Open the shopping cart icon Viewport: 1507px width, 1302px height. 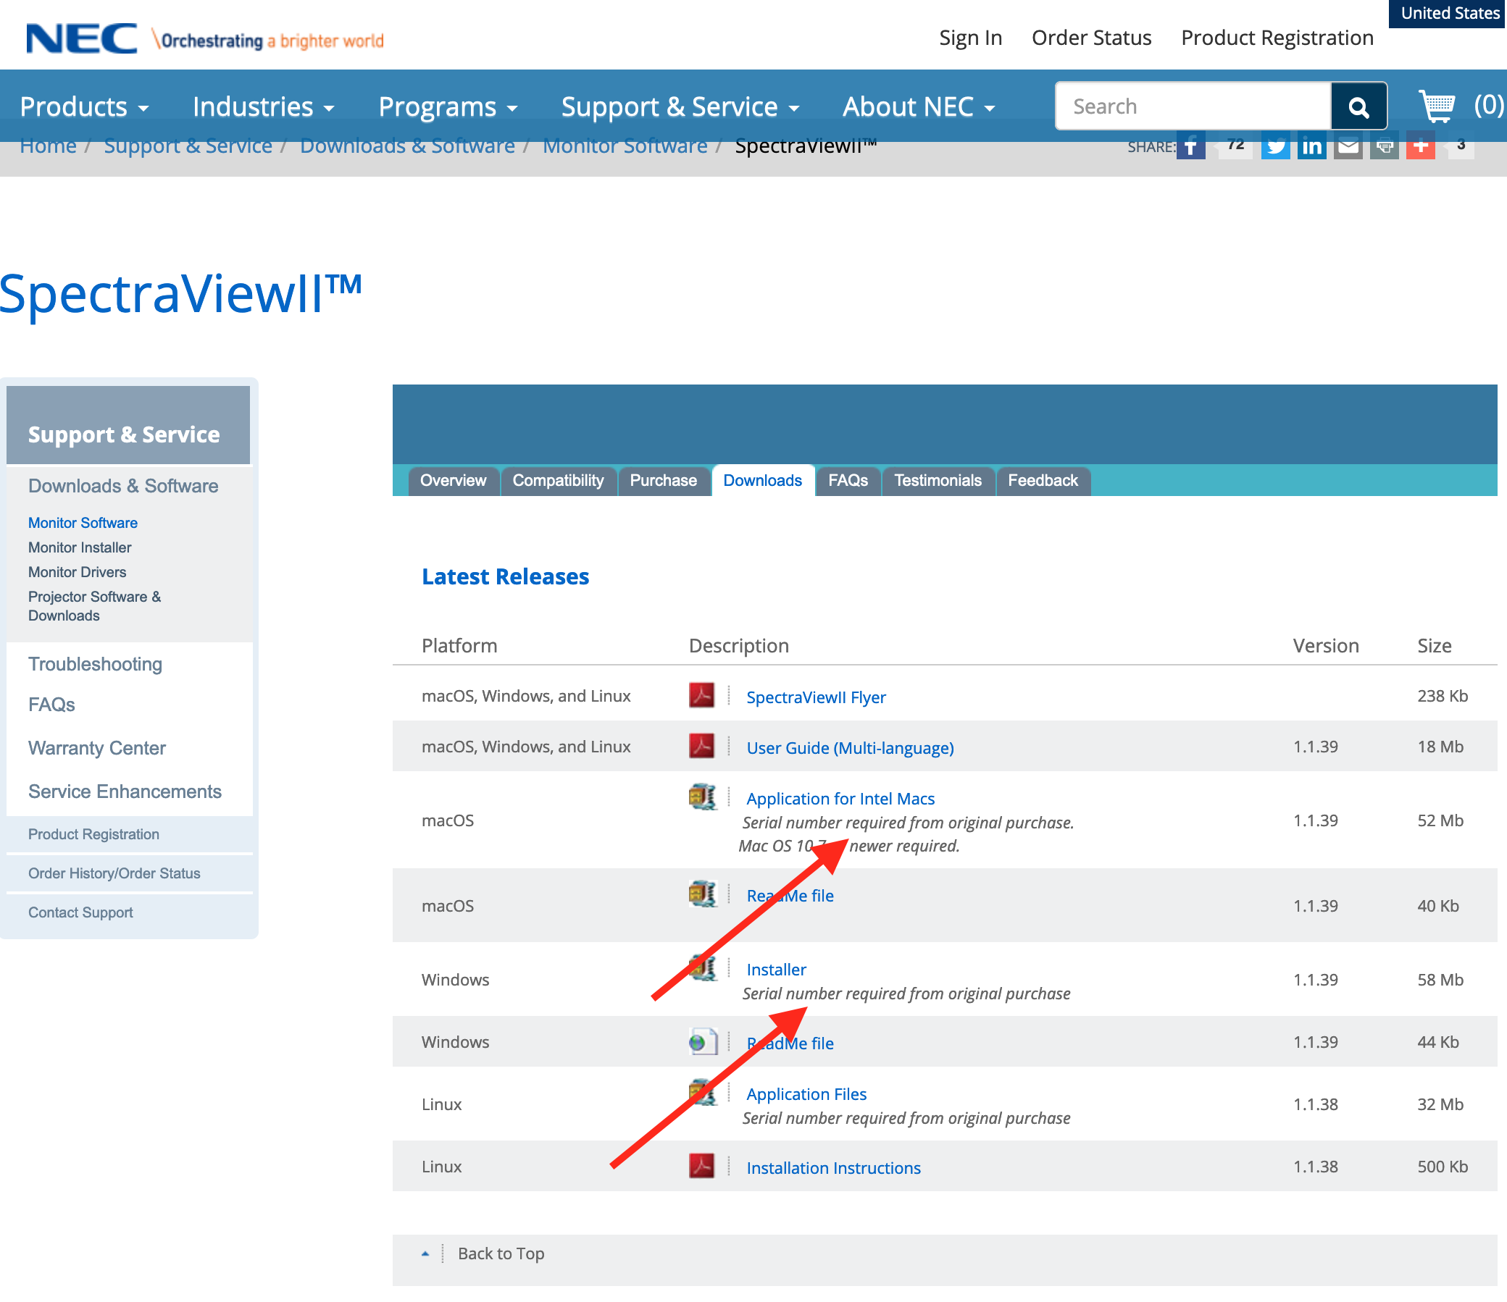click(1437, 106)
